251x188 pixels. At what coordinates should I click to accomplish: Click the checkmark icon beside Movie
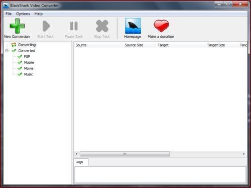(20, 68)
